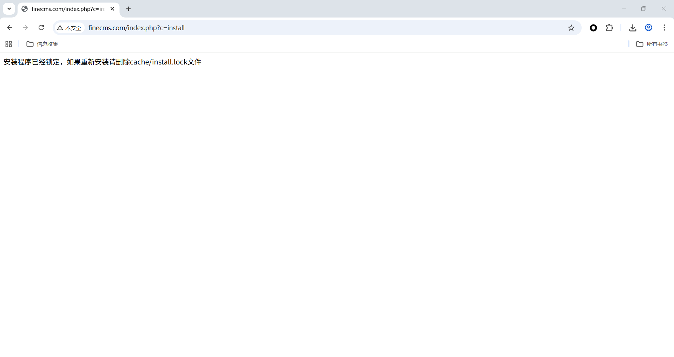Go back to the previous page
Image resolution: width=674 pixels, height=357 pixels.
pos(10,28)
